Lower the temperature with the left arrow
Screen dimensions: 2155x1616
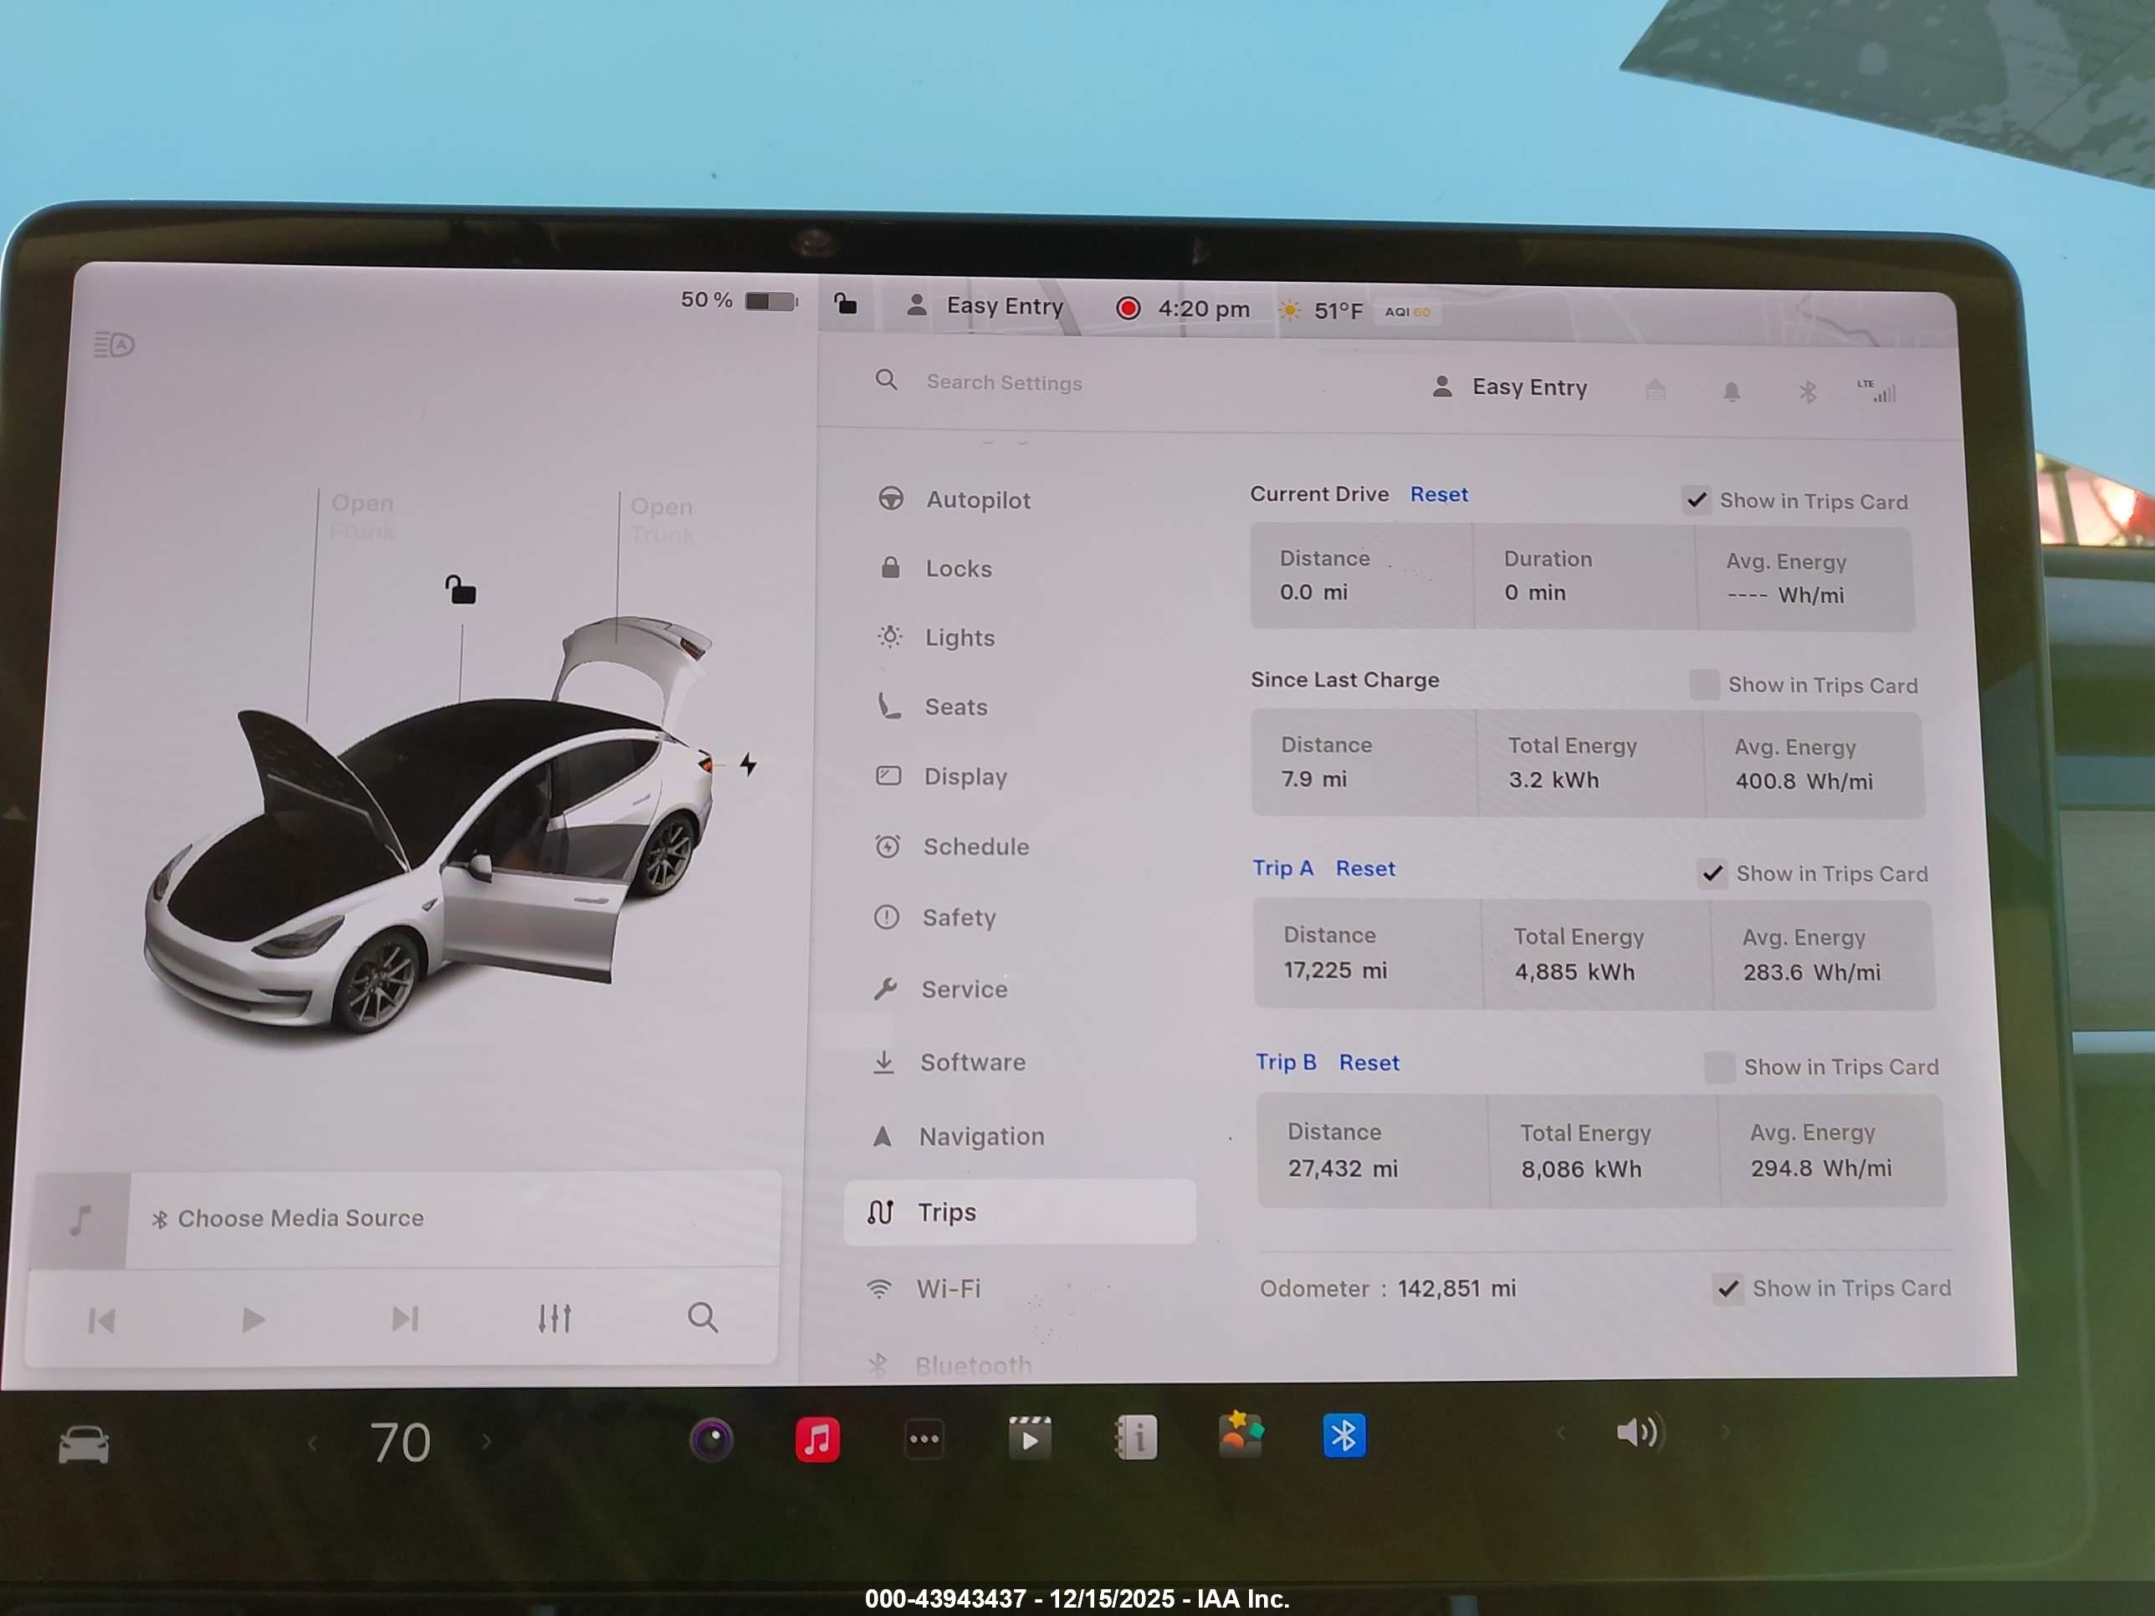[312, 1443]
